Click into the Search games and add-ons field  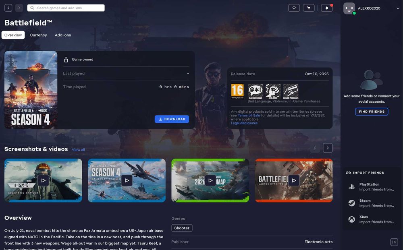tap(66, 8)
